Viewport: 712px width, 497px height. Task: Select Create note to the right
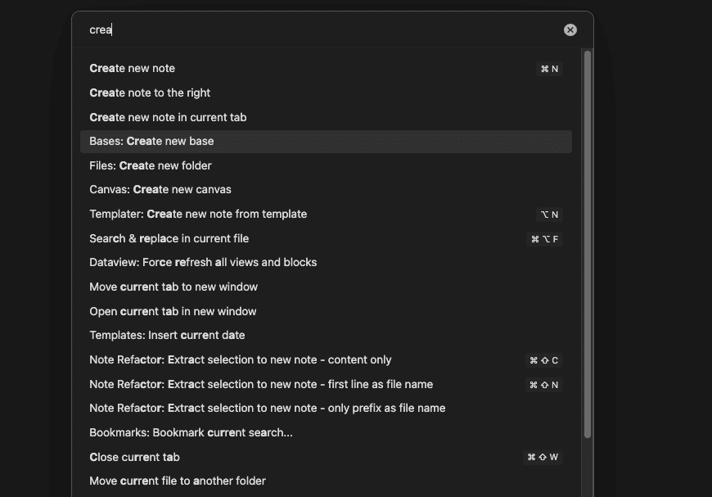pos(150,93)
